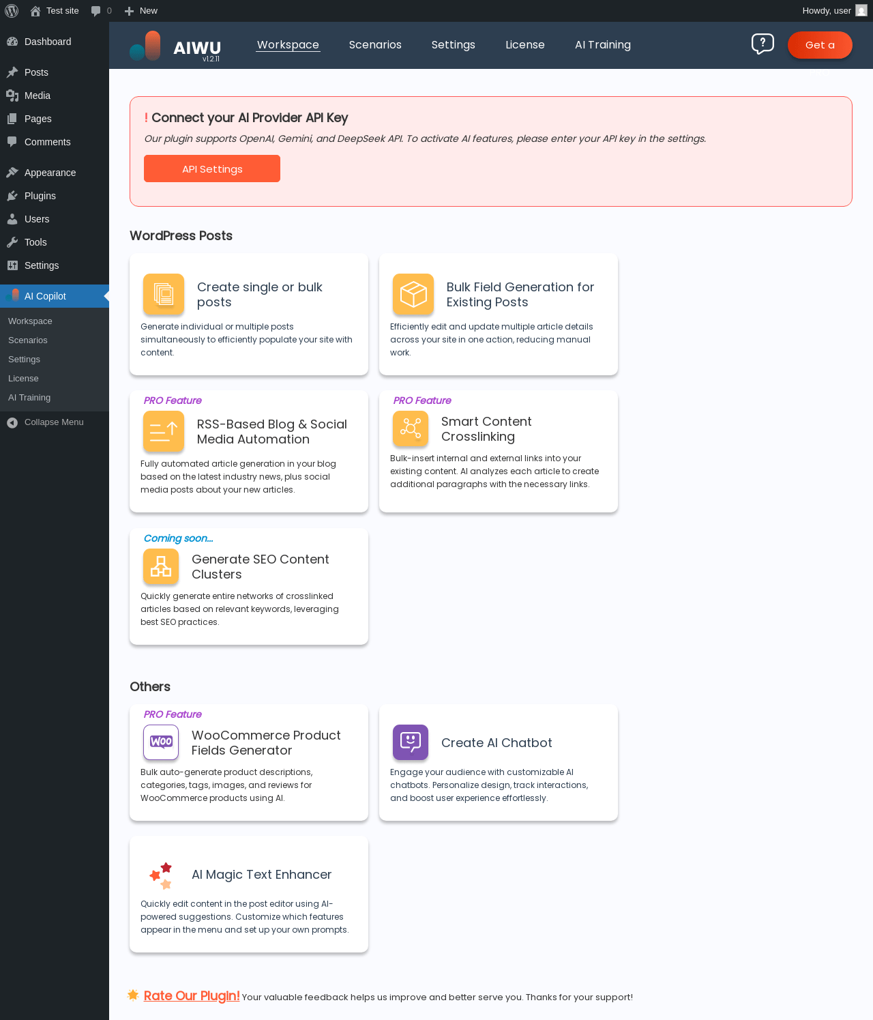Image resolution: width=873 pixels, height=1020 pixels.
Task: Follow the Rate Our Plugin! link
Action: [x=192, y=995]
